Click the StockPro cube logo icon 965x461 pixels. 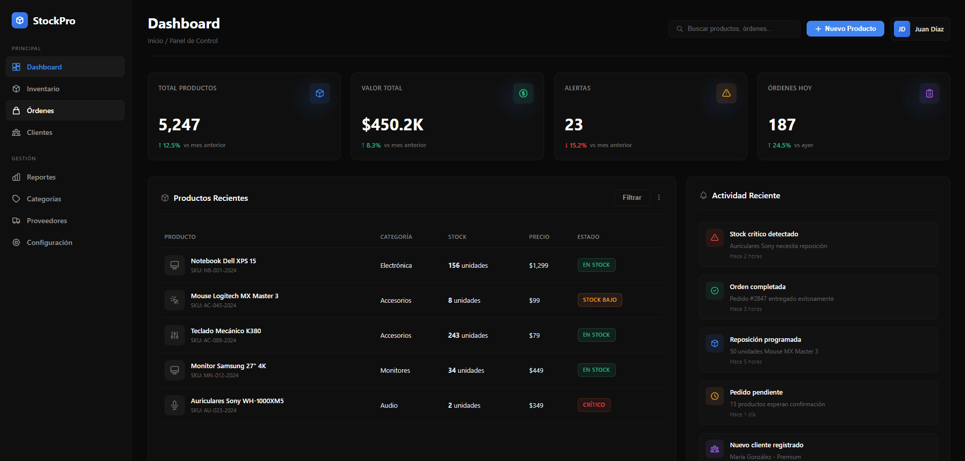20,20
